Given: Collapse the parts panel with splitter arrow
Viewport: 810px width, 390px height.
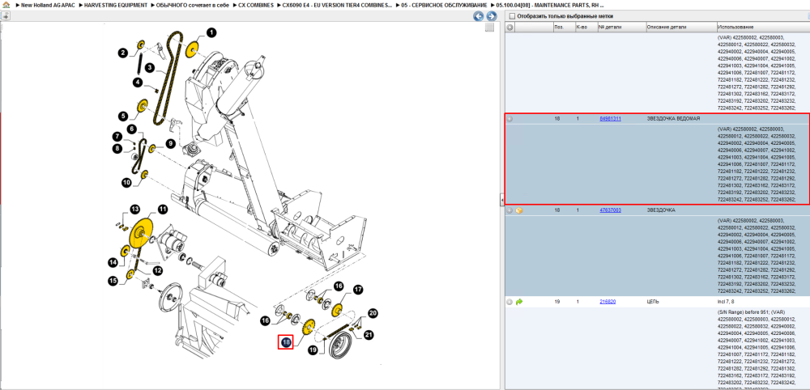Looking at the screenshot, I should 501,200.
